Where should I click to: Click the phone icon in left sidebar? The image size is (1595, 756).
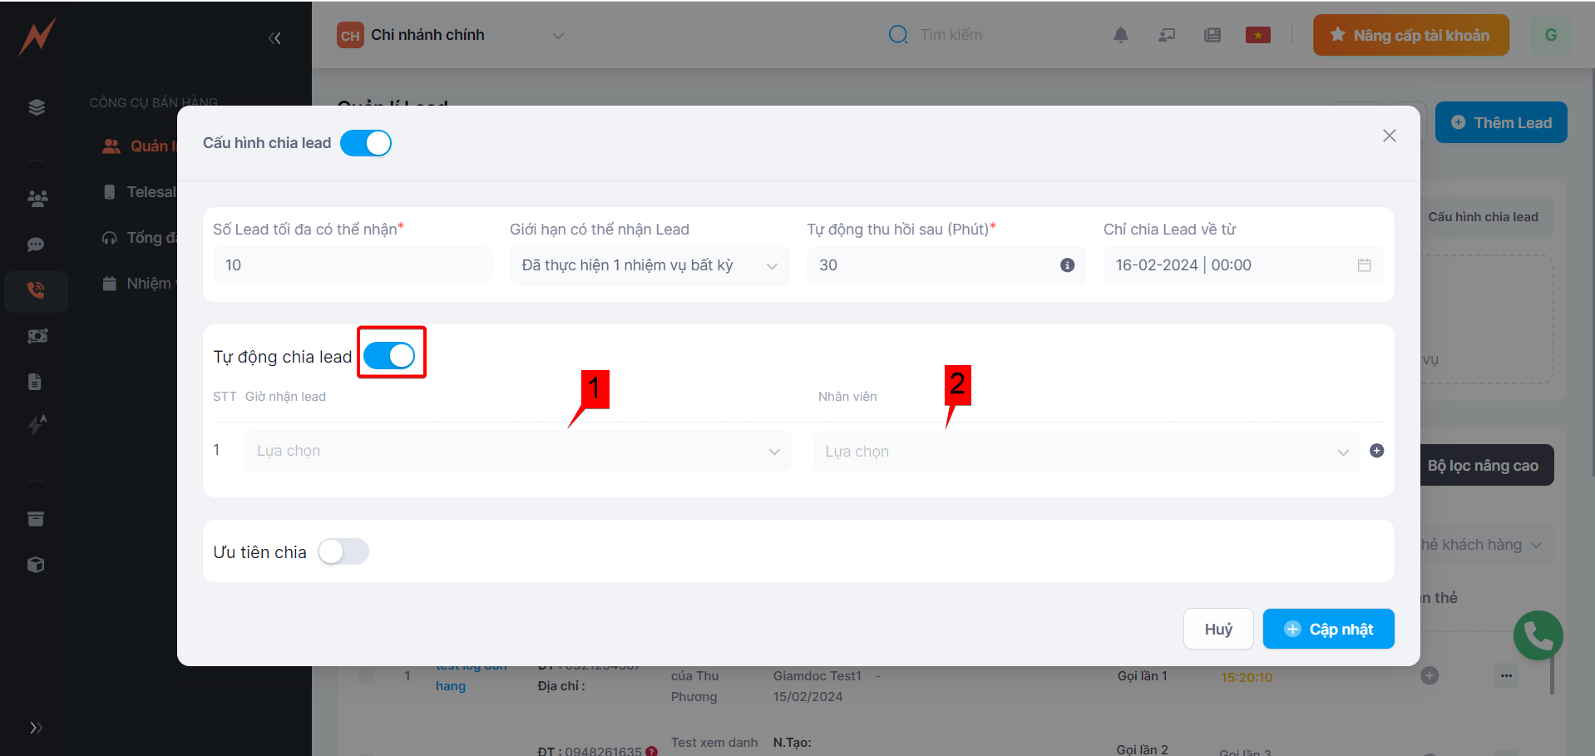[36, 290]
